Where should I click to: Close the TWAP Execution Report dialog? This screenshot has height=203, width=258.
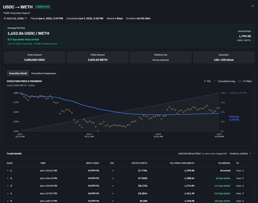[253, 6]
